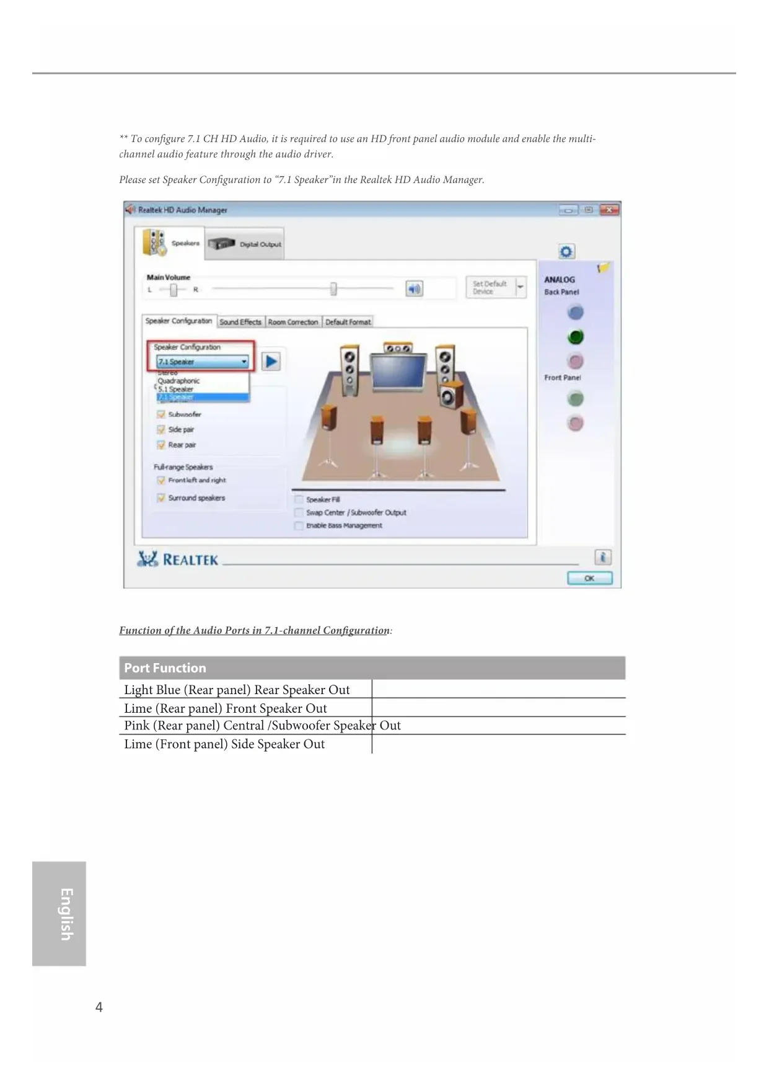Open the Set Default Device dropdown arrow

coord(521,287)
